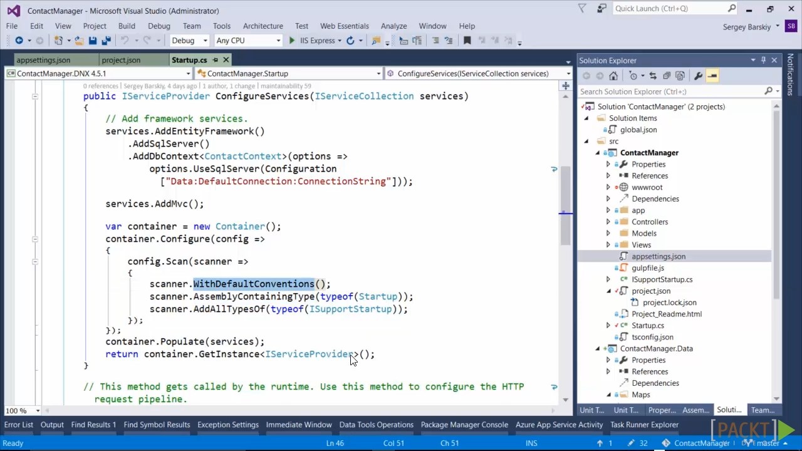Expand the Controllers folder in Solution Explorer
The height and width of the screenshot is (451, 802).
point(608,222)
